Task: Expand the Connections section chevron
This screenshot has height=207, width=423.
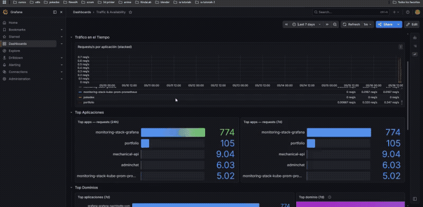Action: point(61,72)
